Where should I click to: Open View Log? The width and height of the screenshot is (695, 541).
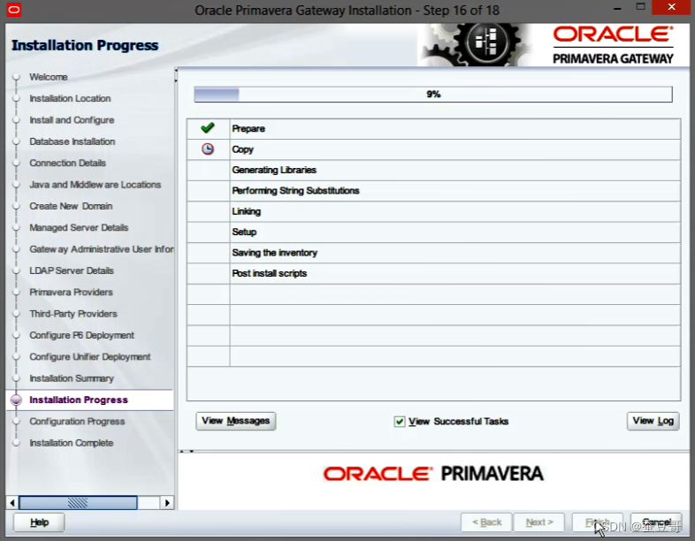pyautogui.click(x=653, y=421)
